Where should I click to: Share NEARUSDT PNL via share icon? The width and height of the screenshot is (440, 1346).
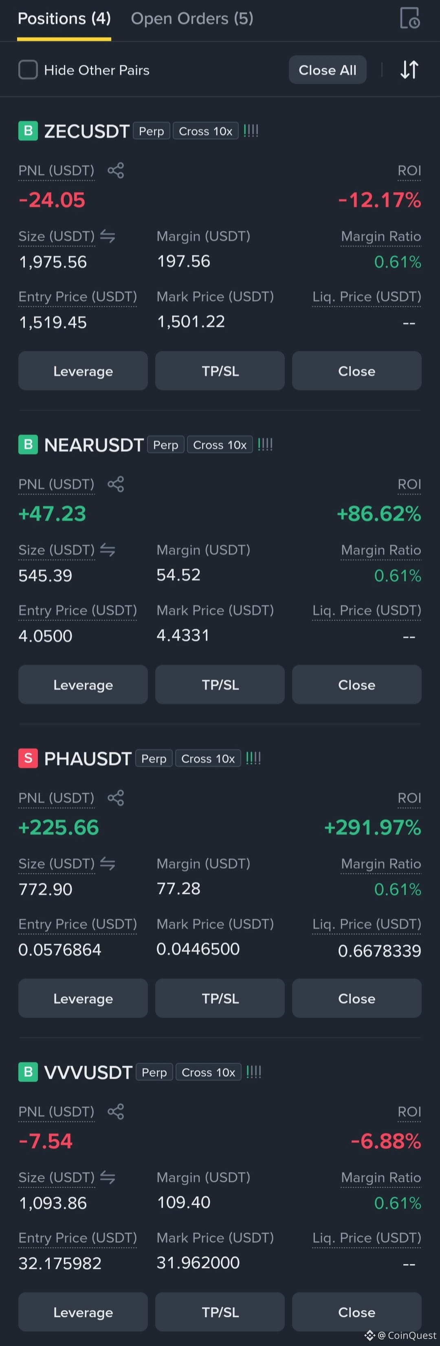point(115,484)
